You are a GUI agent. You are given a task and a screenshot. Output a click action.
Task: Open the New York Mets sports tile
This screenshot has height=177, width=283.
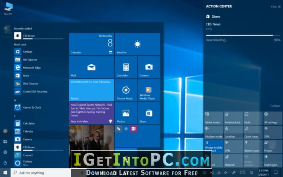point(91,113)
